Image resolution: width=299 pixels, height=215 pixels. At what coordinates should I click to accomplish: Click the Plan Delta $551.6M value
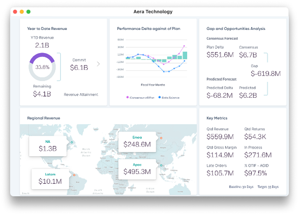coord(220,55)
